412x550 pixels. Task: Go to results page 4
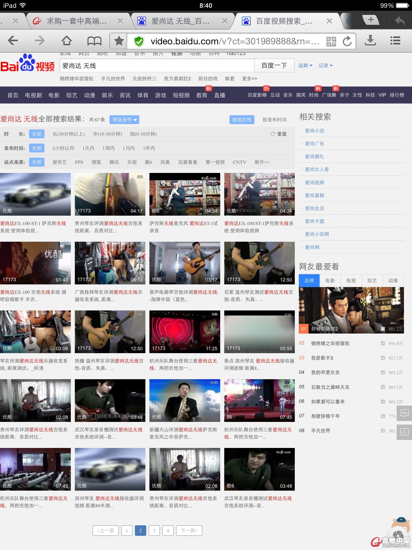point(168,531)
